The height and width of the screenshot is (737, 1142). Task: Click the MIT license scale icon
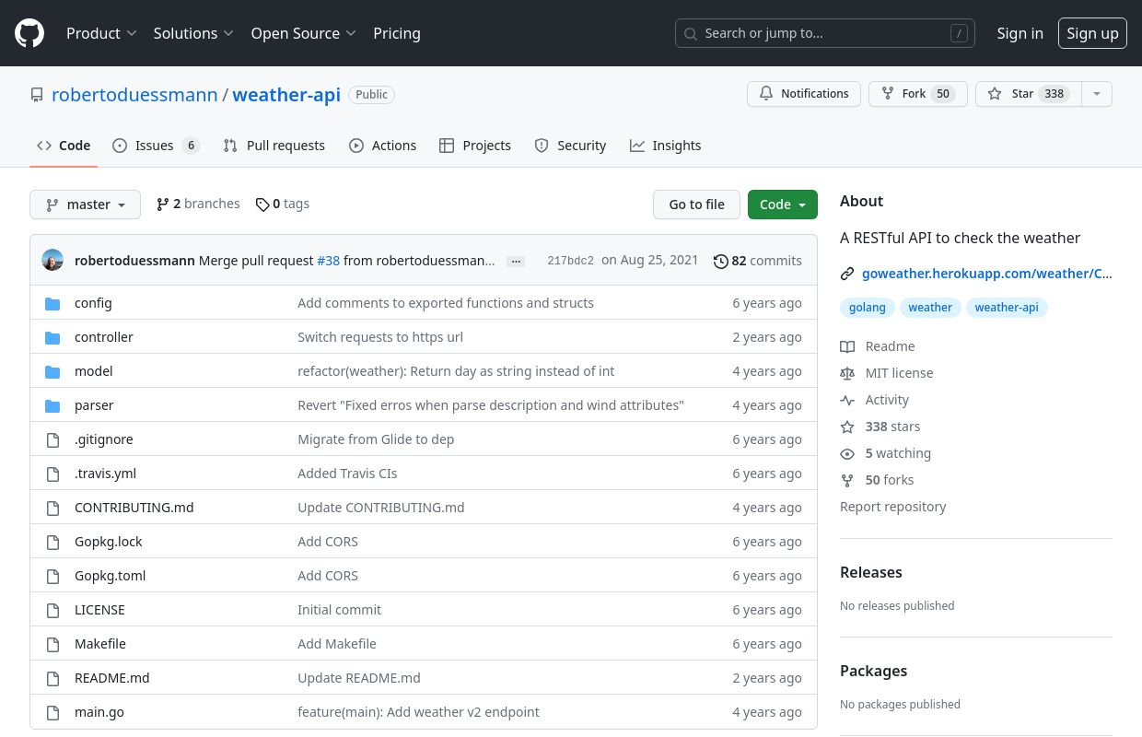click(x=847, y=373)
